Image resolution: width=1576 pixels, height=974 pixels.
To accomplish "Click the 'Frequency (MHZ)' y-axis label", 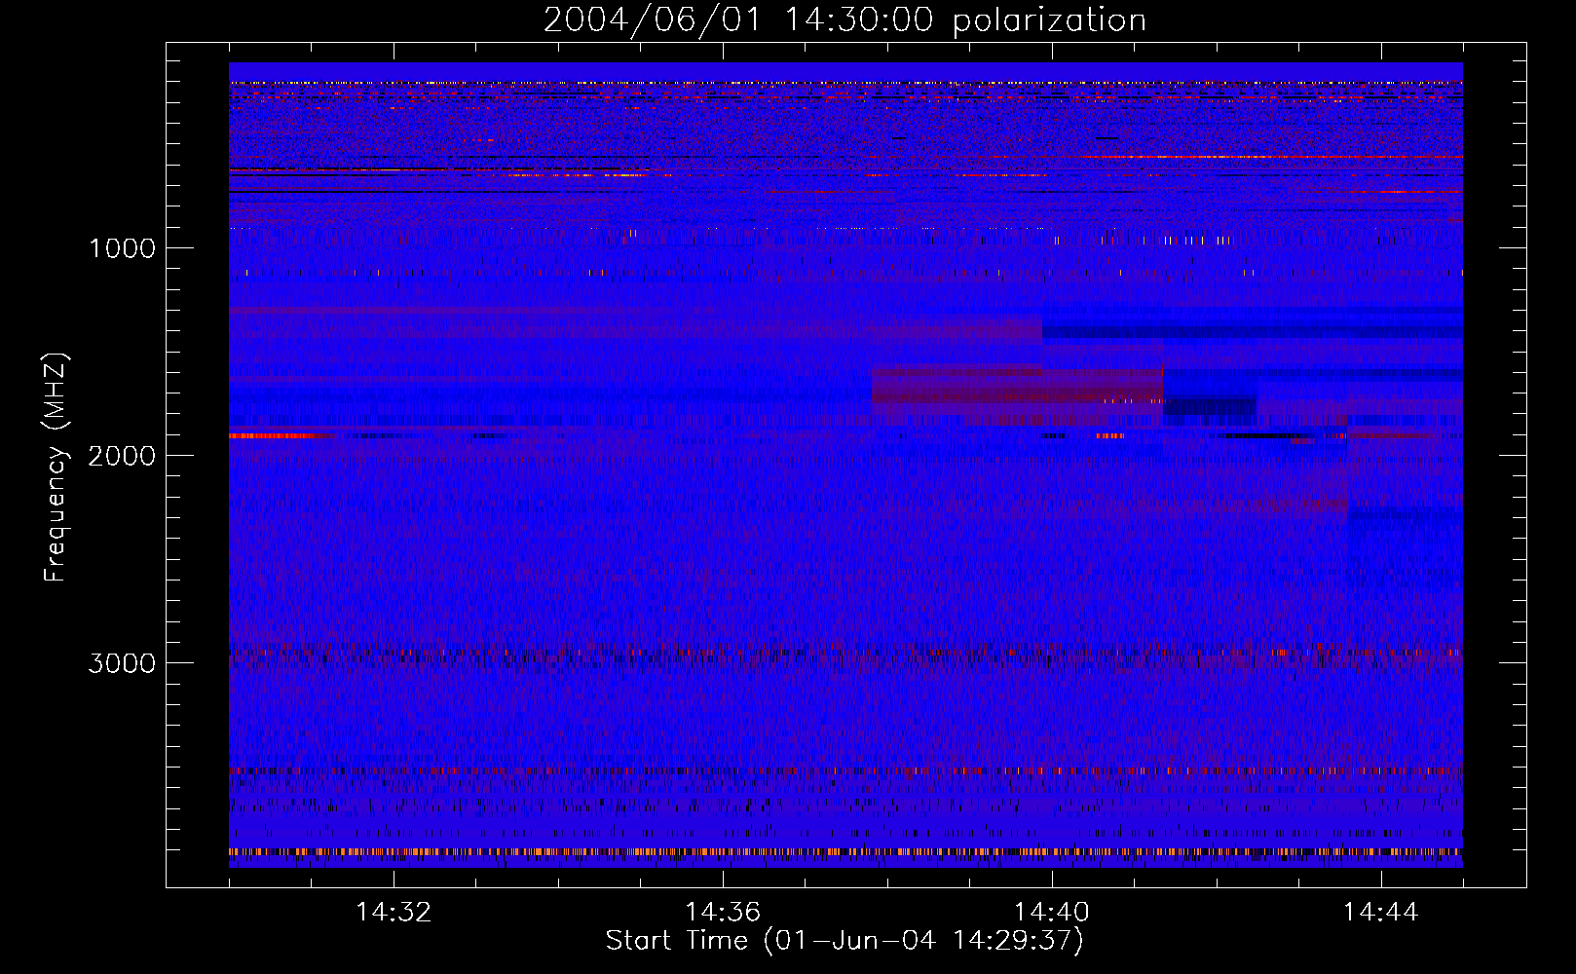I will pos(56,468).
